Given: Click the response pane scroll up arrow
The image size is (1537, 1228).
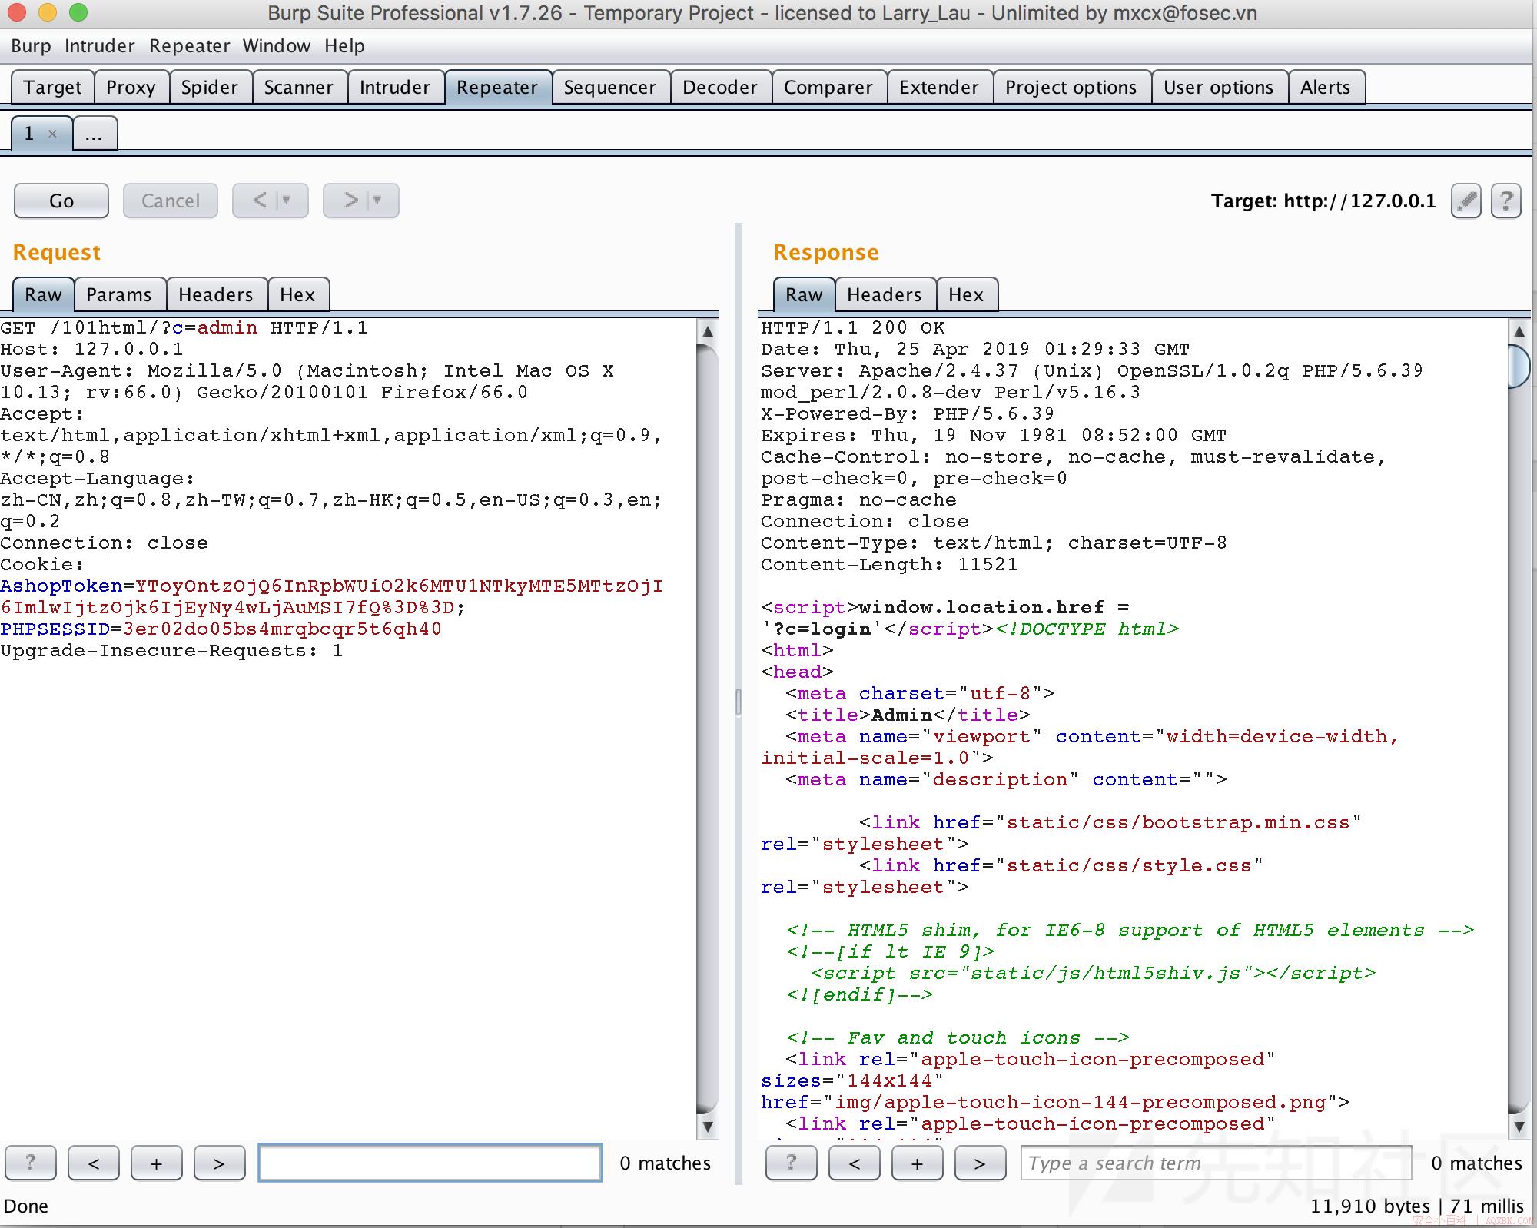Looking at the screenshot, I should (1519, 331).
